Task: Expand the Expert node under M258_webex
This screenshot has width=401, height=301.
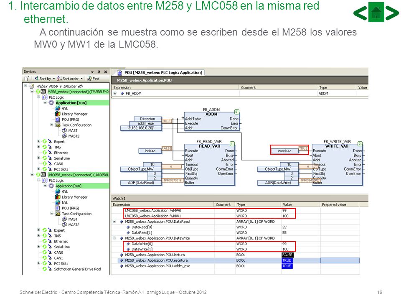Action: tap(38, 141)
